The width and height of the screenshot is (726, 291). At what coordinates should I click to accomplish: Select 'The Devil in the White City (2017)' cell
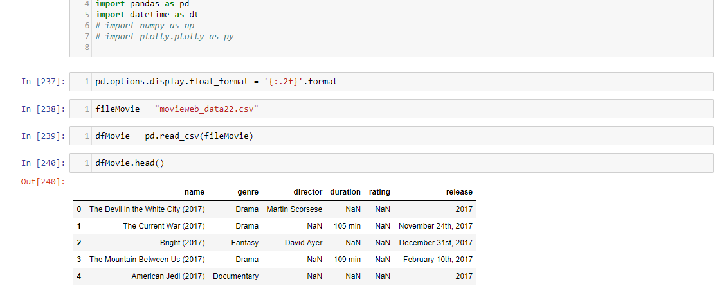[x=147, y=209]
